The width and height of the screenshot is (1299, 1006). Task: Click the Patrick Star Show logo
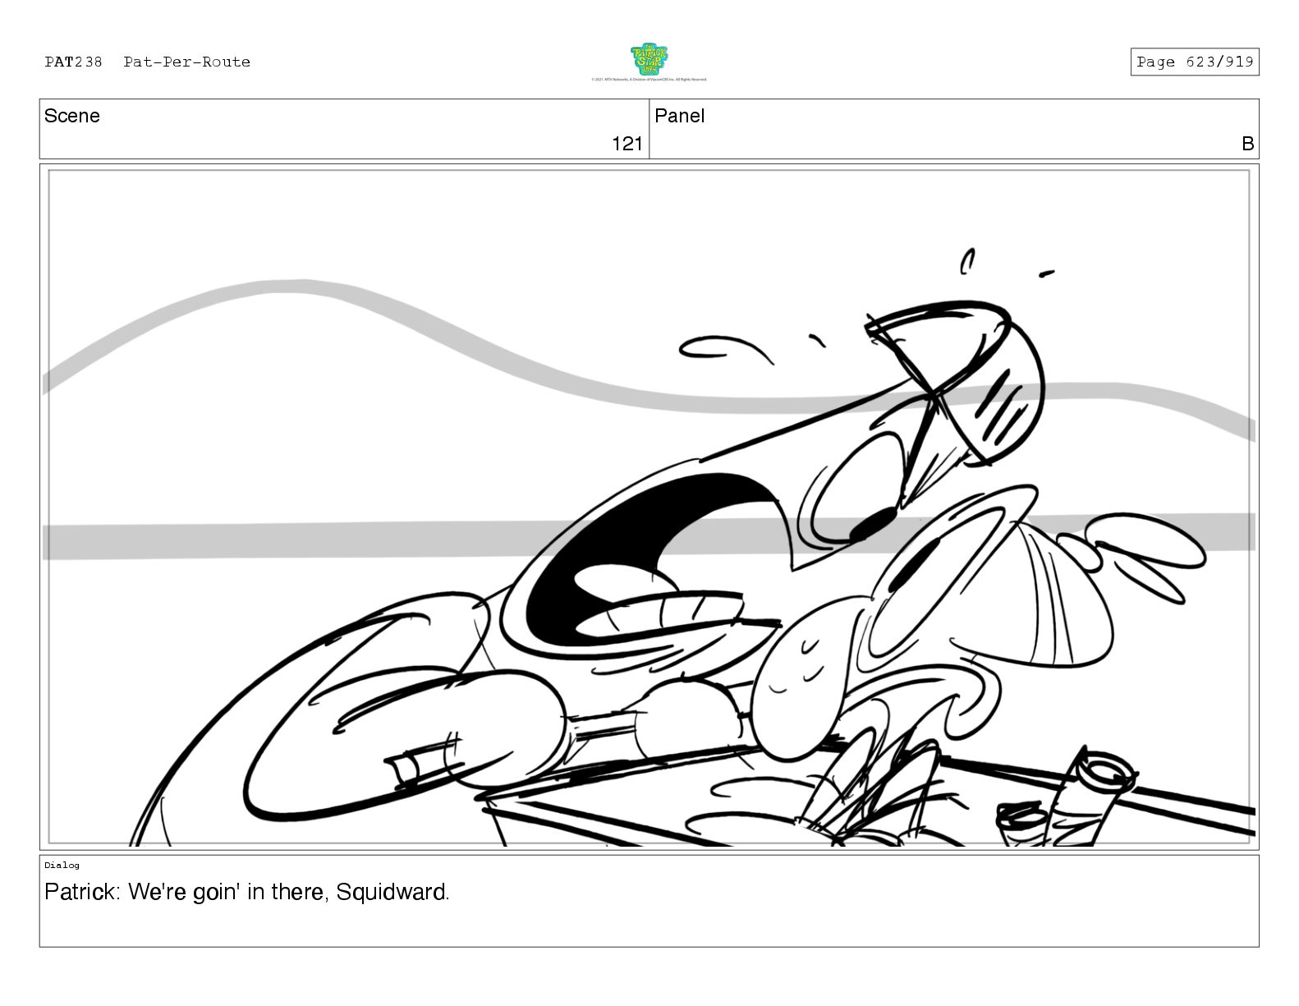pyautogui.click(x=649, y=60)
